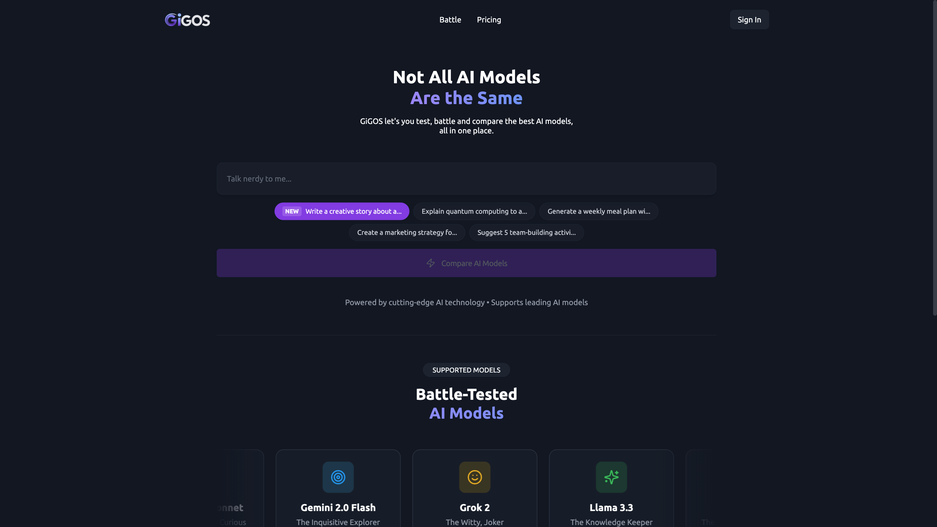Select the 'Create a marketing strategy' suggestion
Image resolution: width=937 pixels, height=527 pixels.
(407, 232)
